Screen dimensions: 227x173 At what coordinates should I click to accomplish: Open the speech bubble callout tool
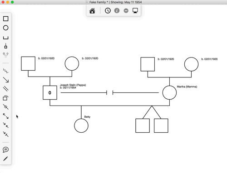click(x=5, y=149)
